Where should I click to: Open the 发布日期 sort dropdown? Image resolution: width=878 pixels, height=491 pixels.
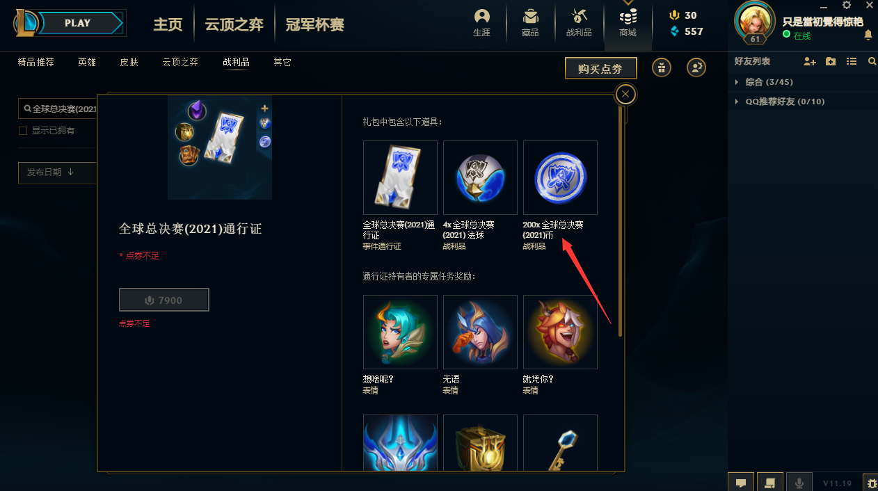[x=57, y=172]
